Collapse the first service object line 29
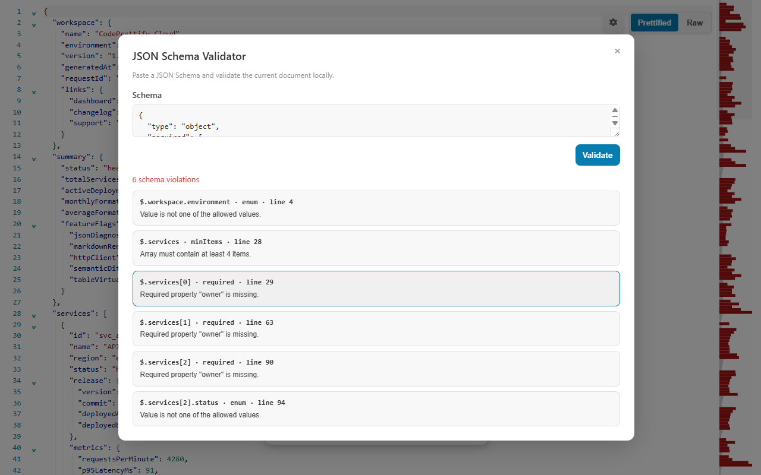761x475 pixels. 34,327
